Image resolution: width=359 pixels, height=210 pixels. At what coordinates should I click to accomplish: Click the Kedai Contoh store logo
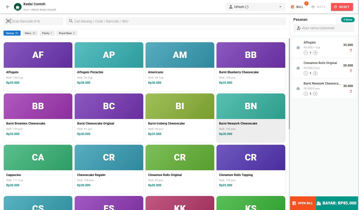(17, 7)
